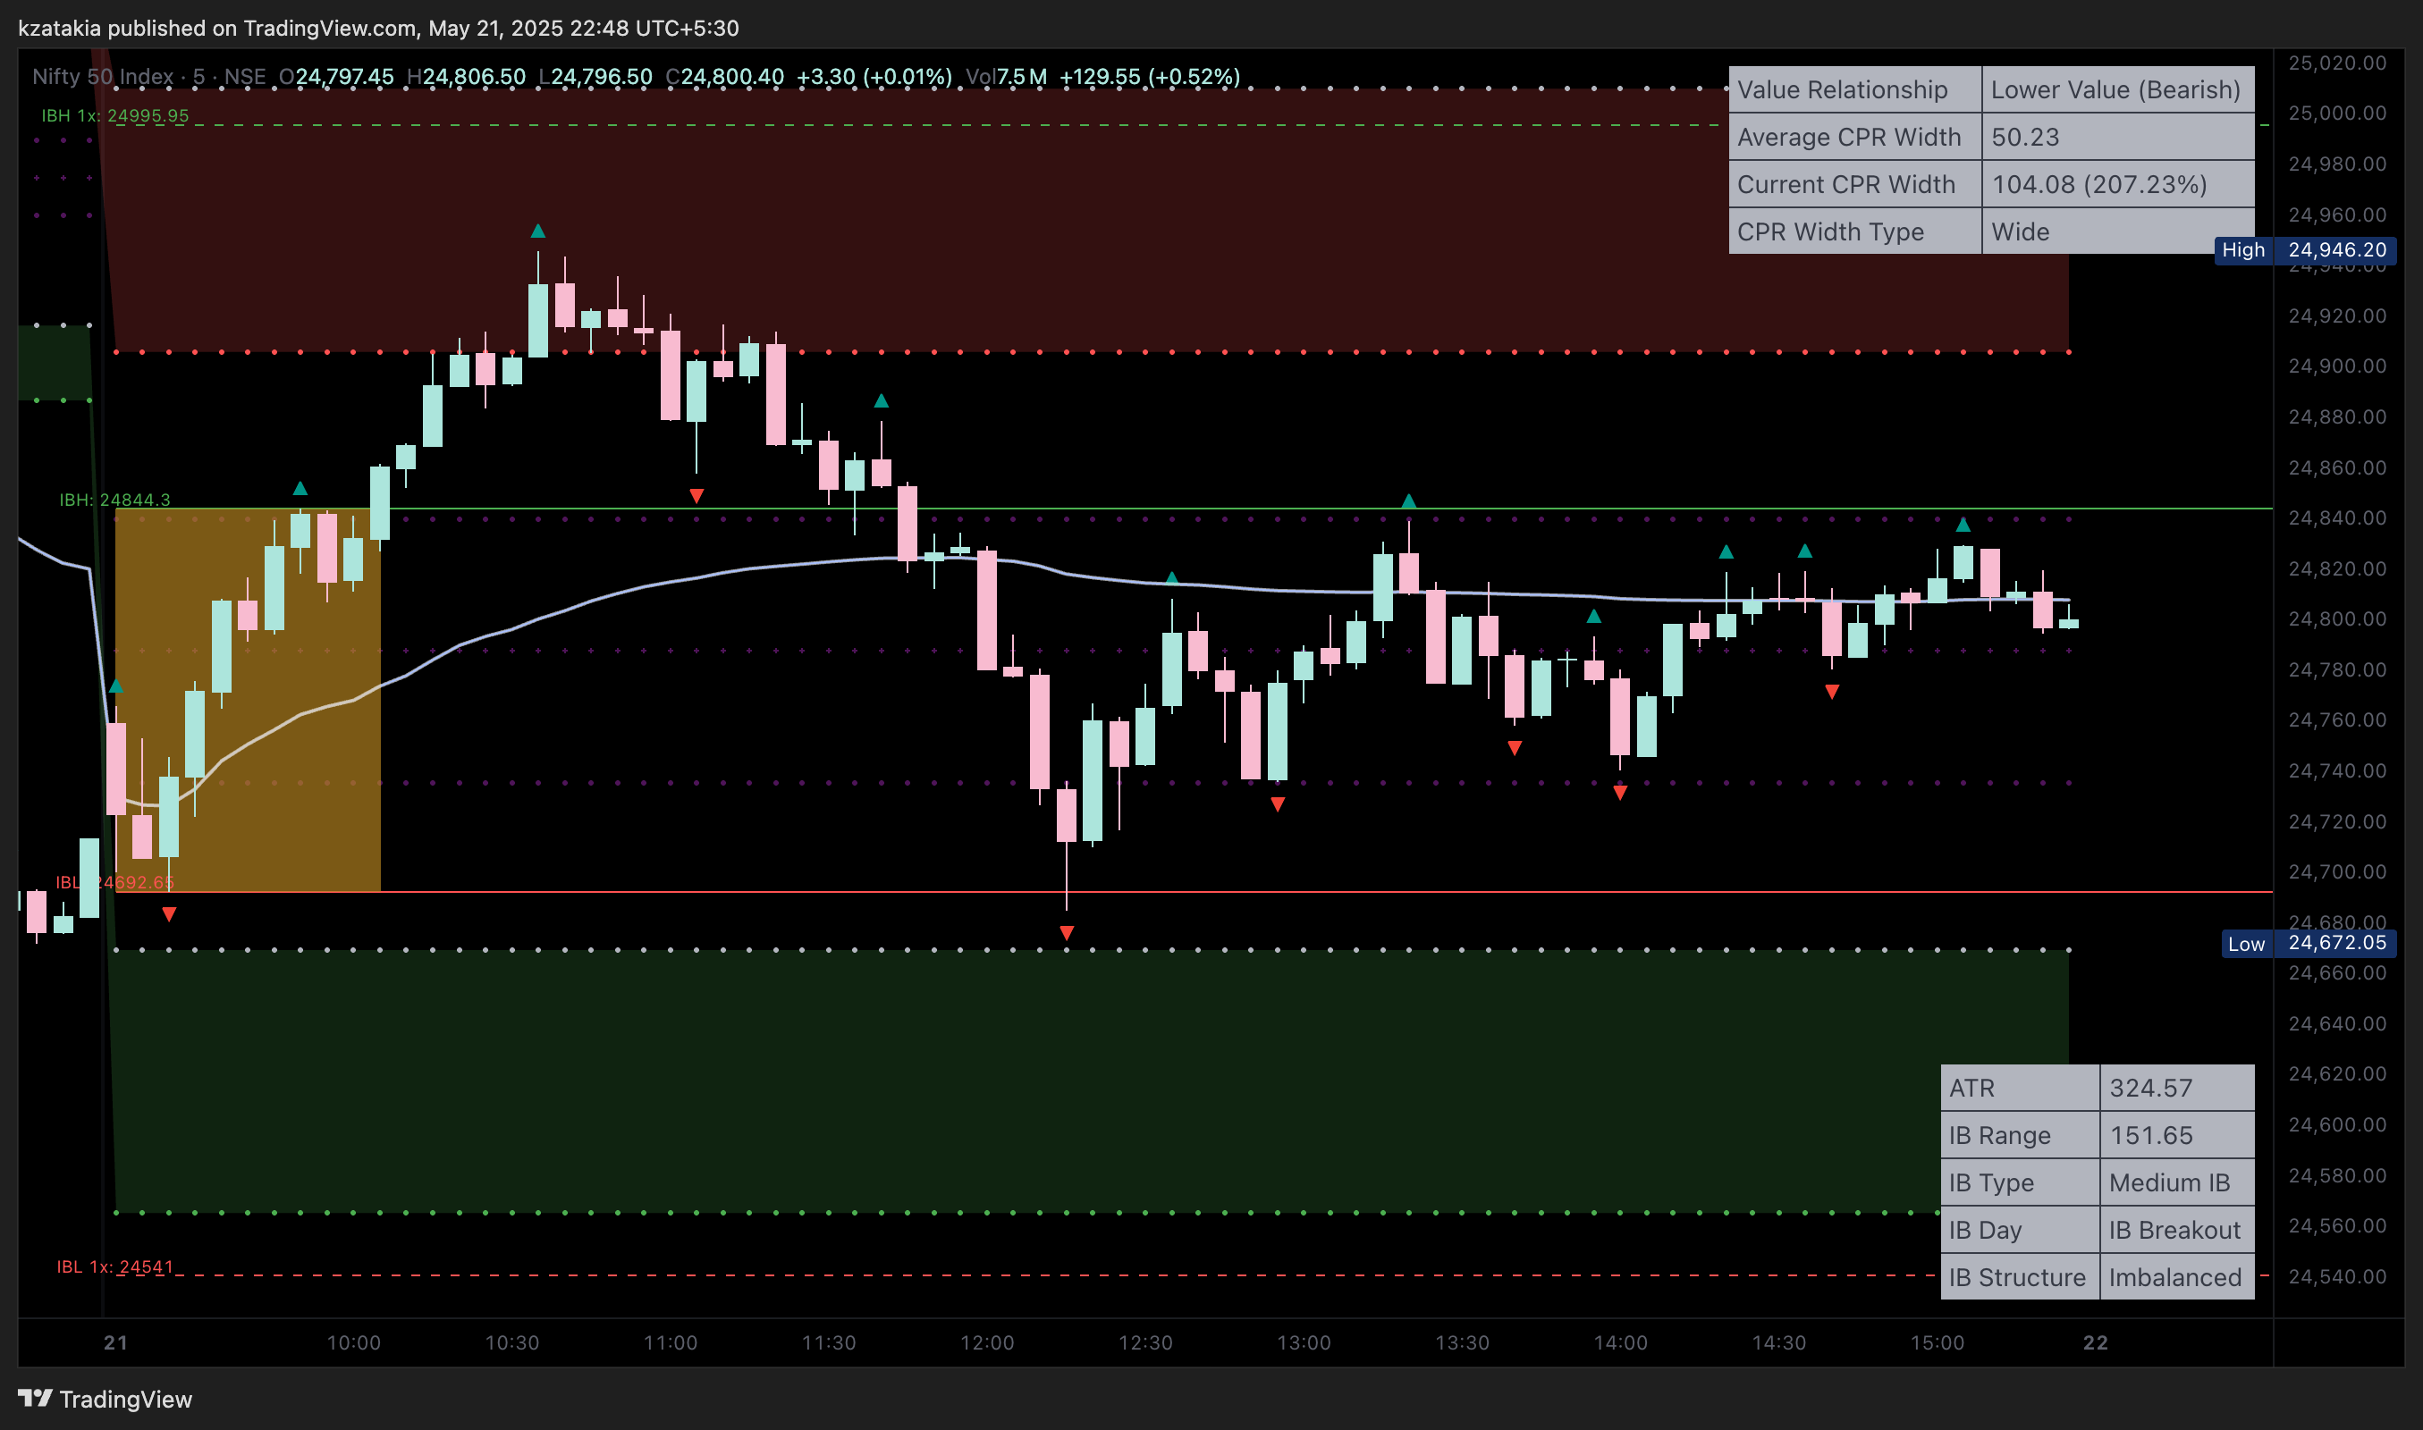Click the 15:00 time axis label
Viewport: 2423px width, 1430px height.
(1938, 1342)
